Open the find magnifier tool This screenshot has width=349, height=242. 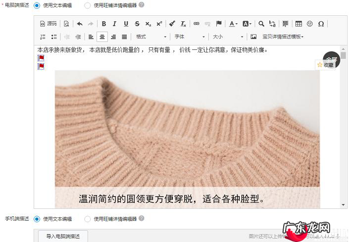tap(261, 24)
